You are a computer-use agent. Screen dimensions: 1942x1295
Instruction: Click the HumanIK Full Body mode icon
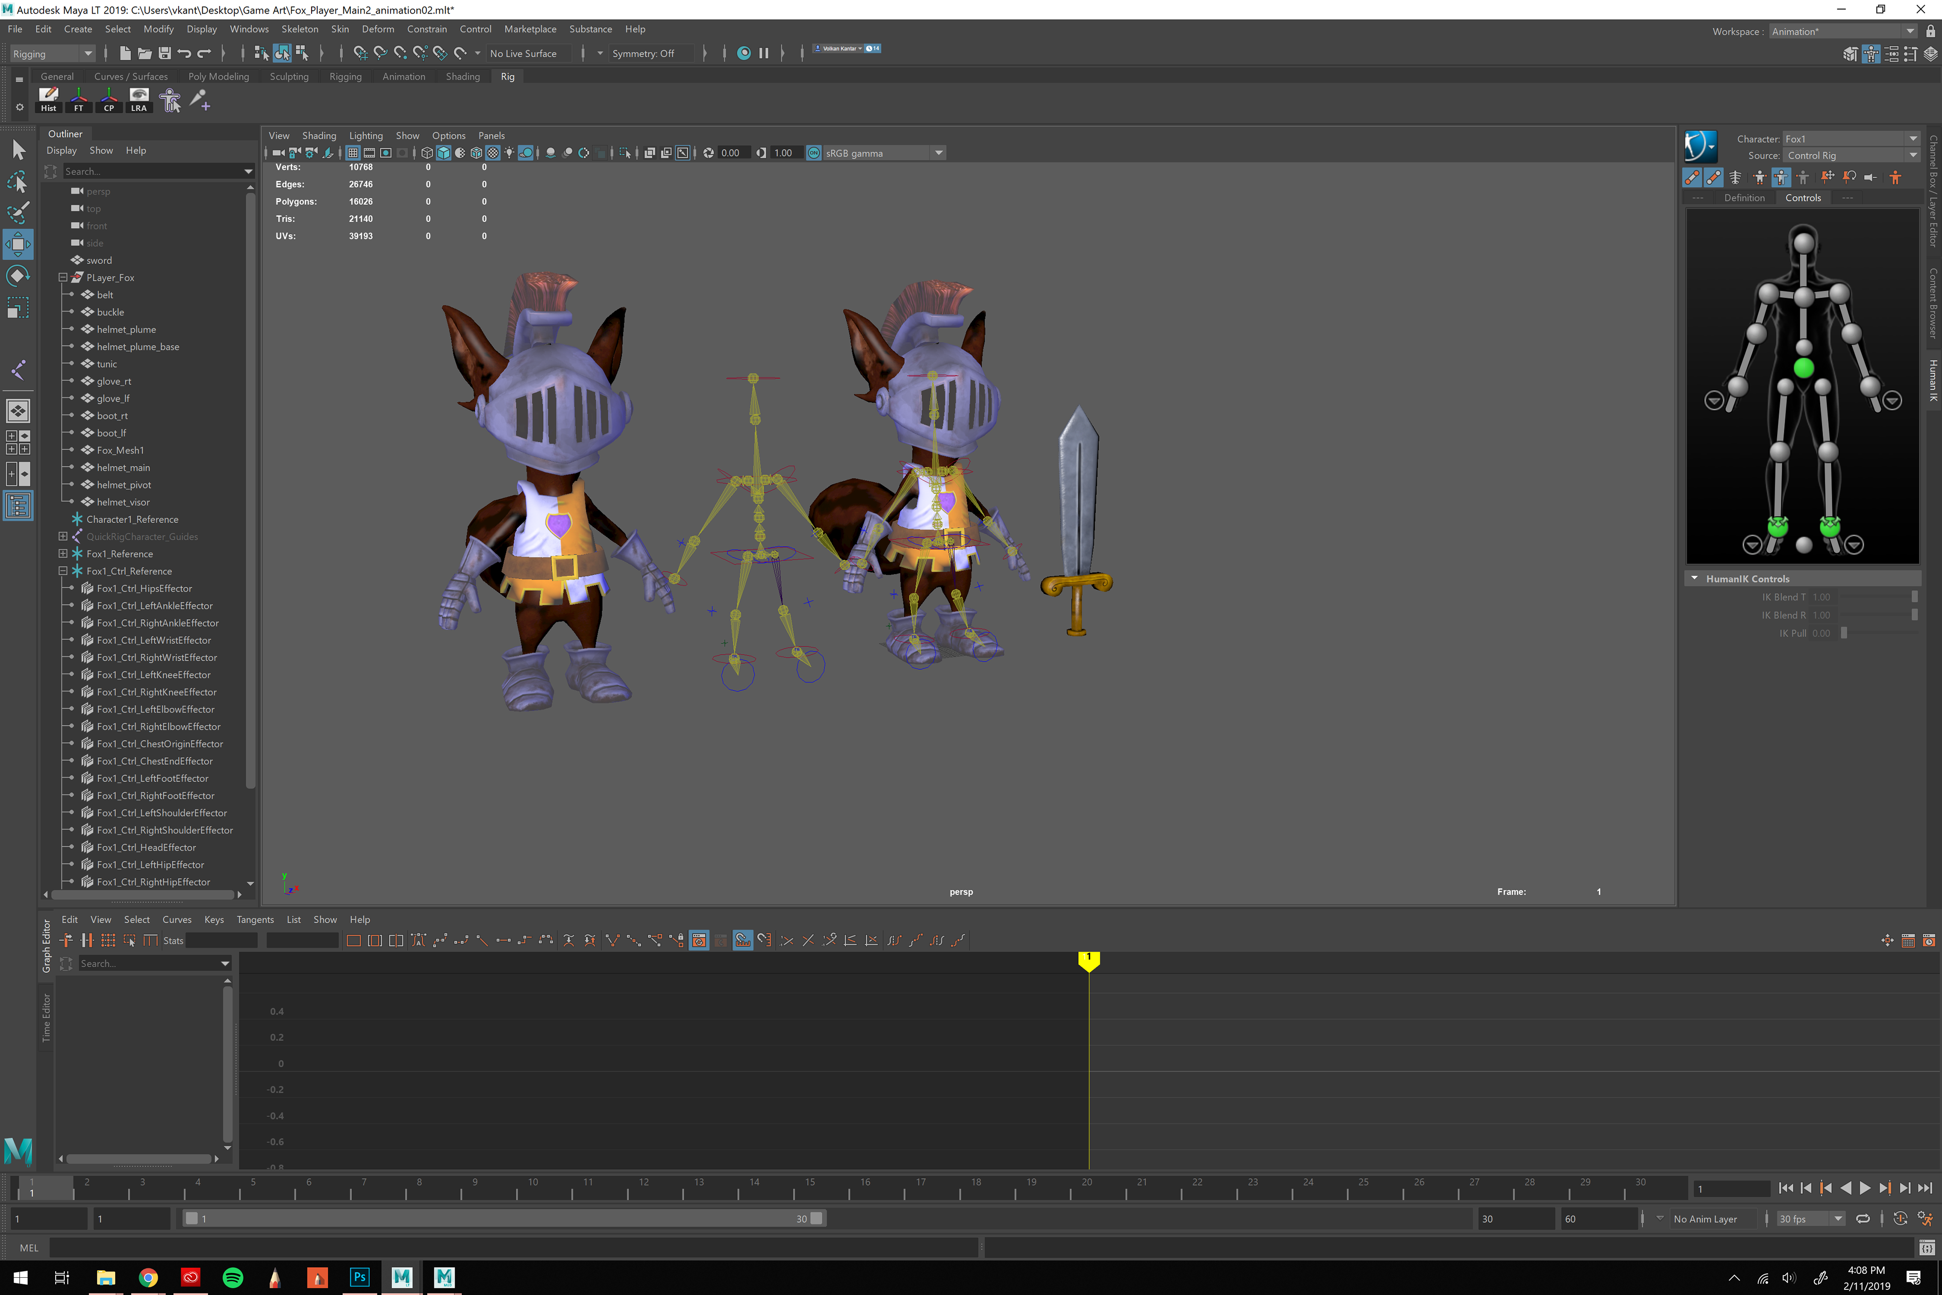coord(1759,177)
